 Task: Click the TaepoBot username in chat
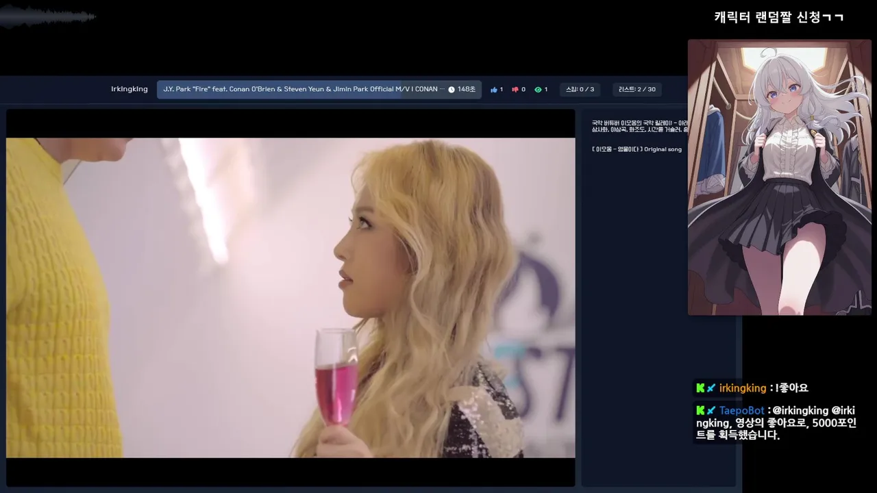(742, 411)
